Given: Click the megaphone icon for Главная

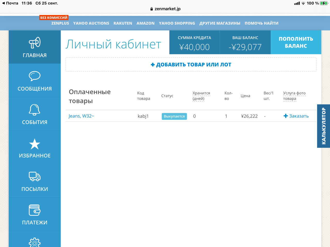Looking at the screenshot, I should click(x=35, y=43).
